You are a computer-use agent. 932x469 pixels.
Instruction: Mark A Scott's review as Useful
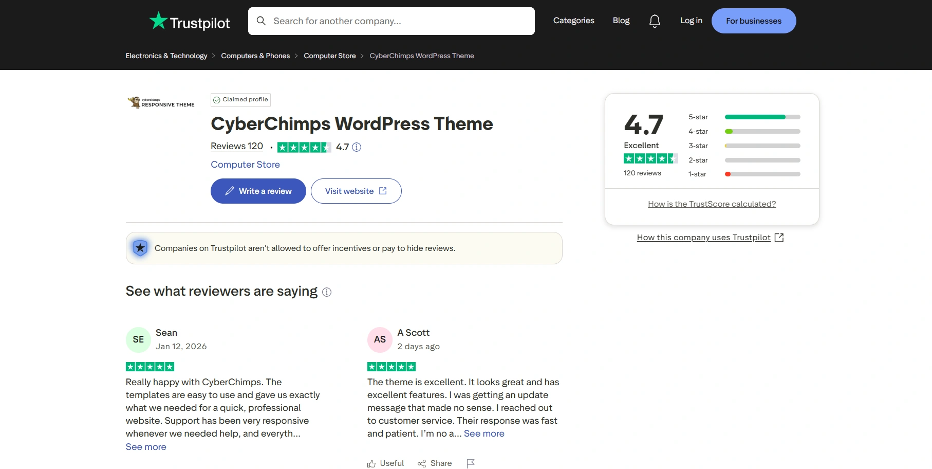click(x=386, y=463)
